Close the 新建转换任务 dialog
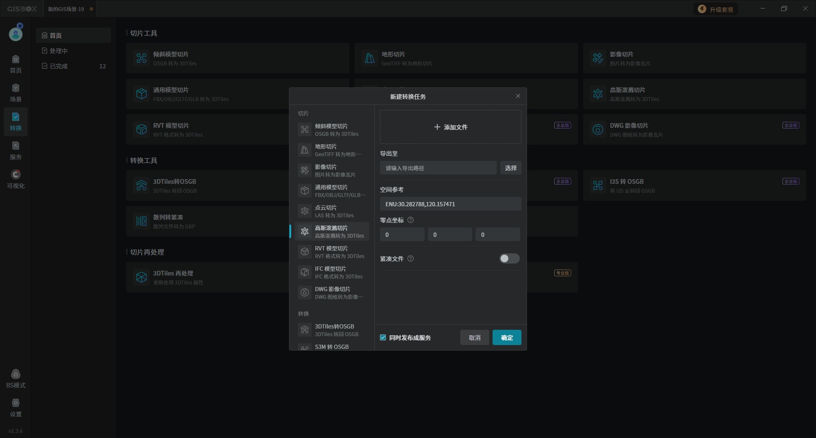 pos(518,96)
